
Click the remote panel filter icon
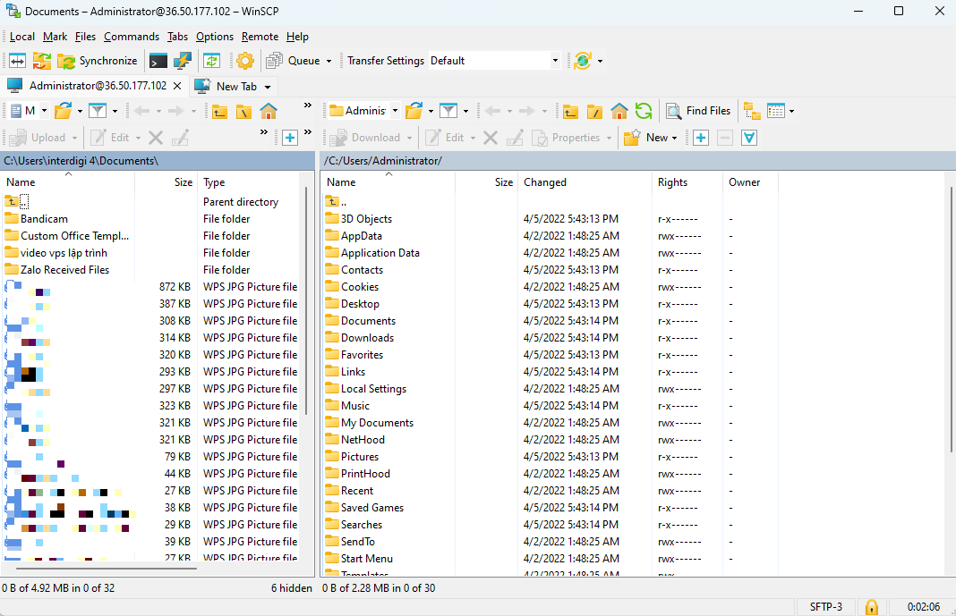448,111
